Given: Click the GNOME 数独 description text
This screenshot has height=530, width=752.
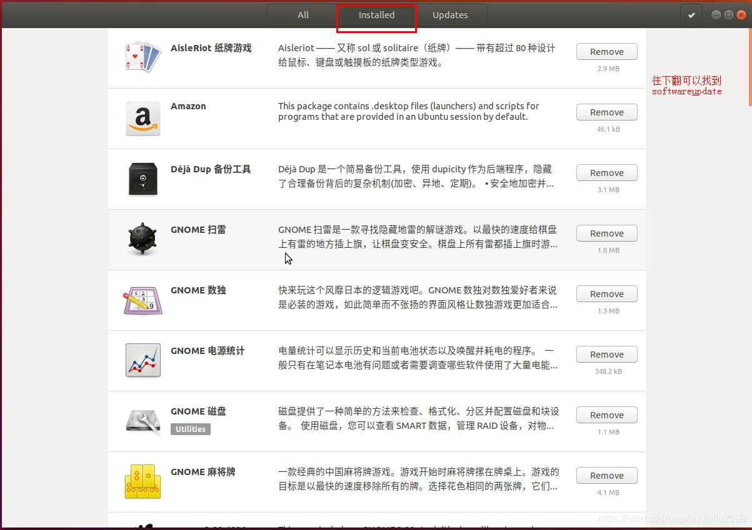Looking at the screenshot, I should click(418, 297).
